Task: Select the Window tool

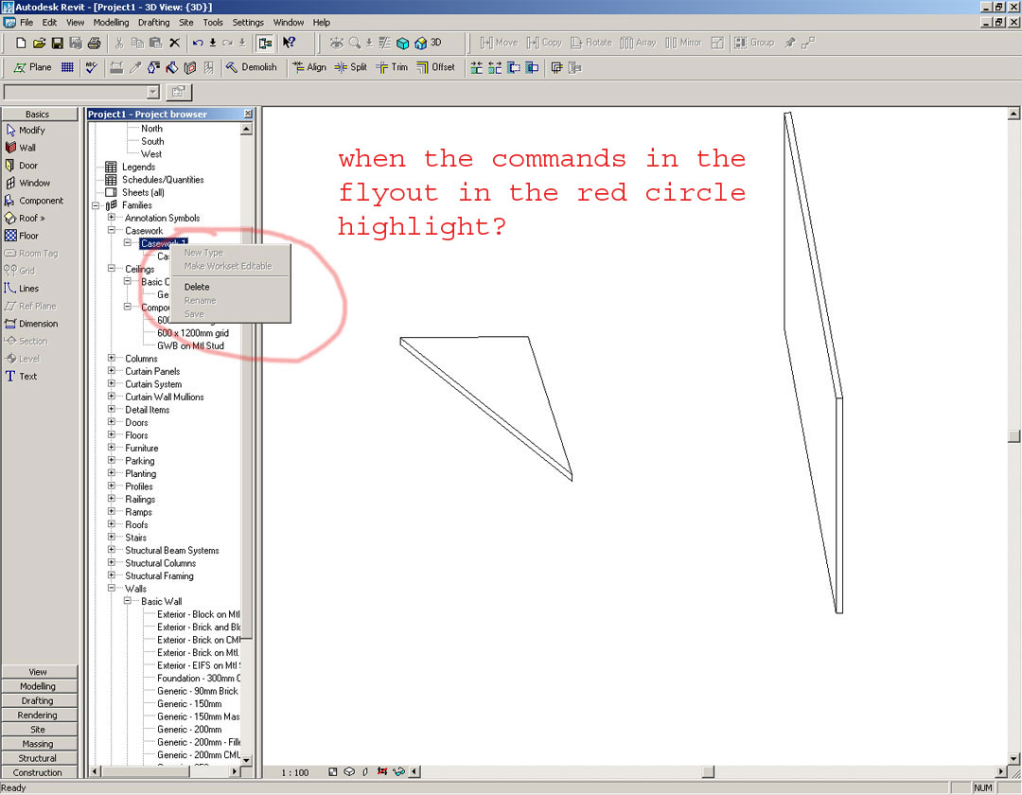Action: [27, 183]
